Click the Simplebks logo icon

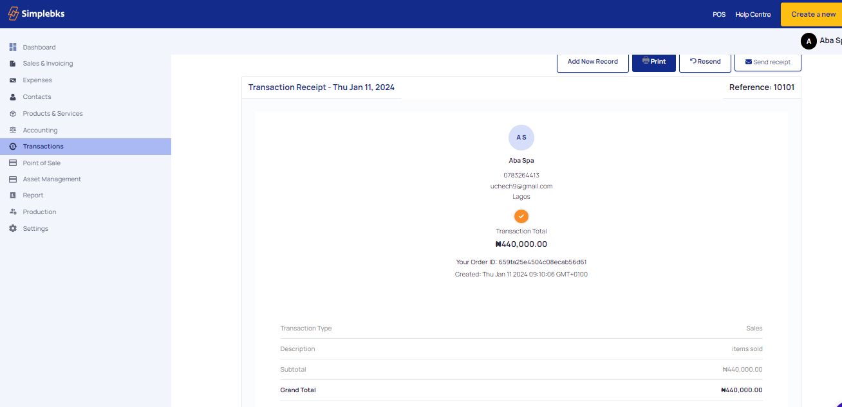point(14,14)
